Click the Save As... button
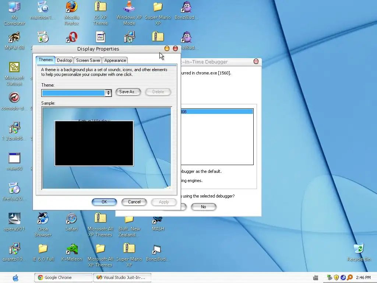The width and height of the screenshot is (377, 283). tap(128, 92)
